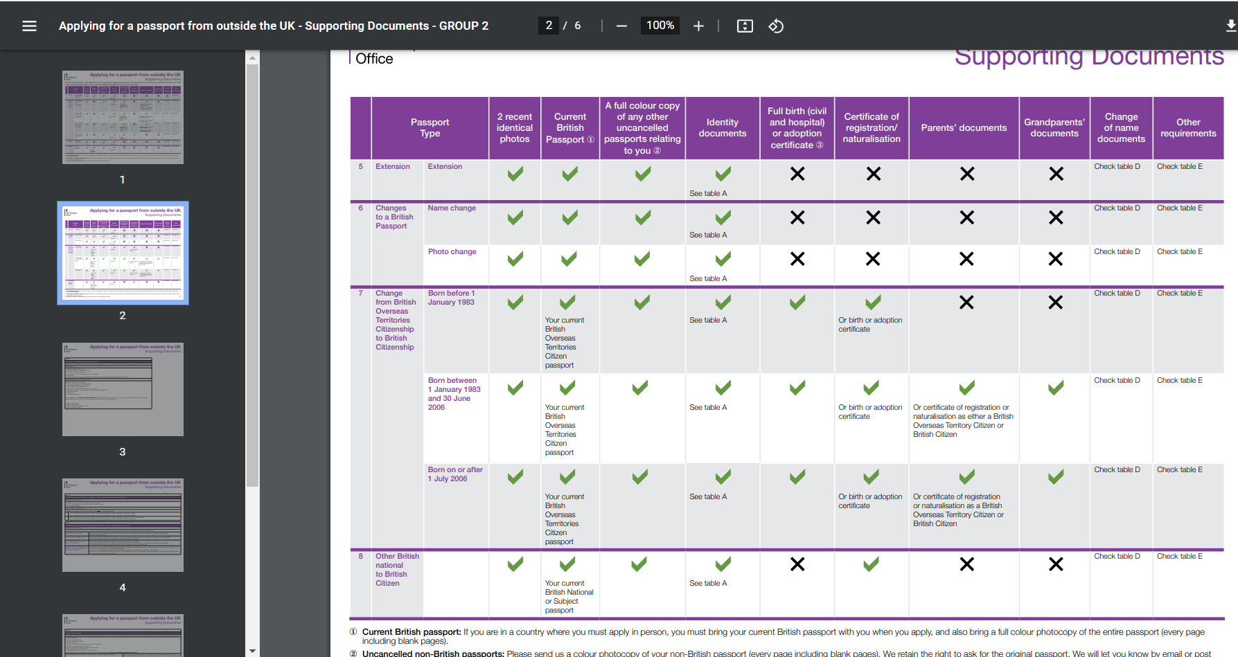Screen dimensions: 1238x657
Task: Open page 4 thumbnail
Action: [x=123, y=525]
